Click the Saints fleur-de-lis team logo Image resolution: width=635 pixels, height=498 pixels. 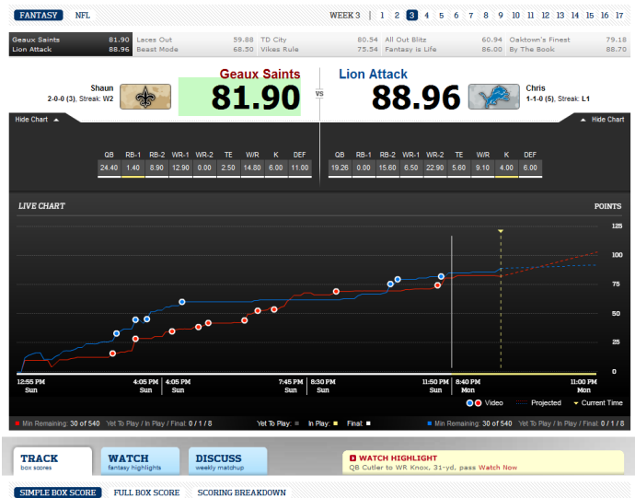pyautogui.click(x=145, y=97)
